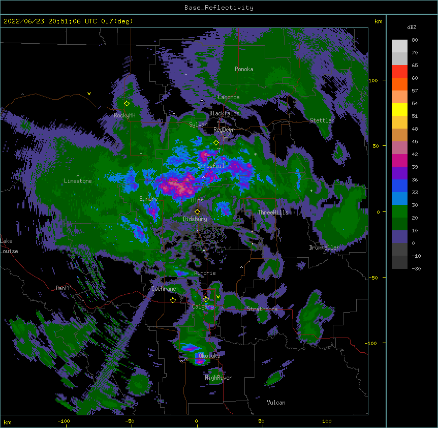Click the RedDeer city label

[x=224, y=130]
